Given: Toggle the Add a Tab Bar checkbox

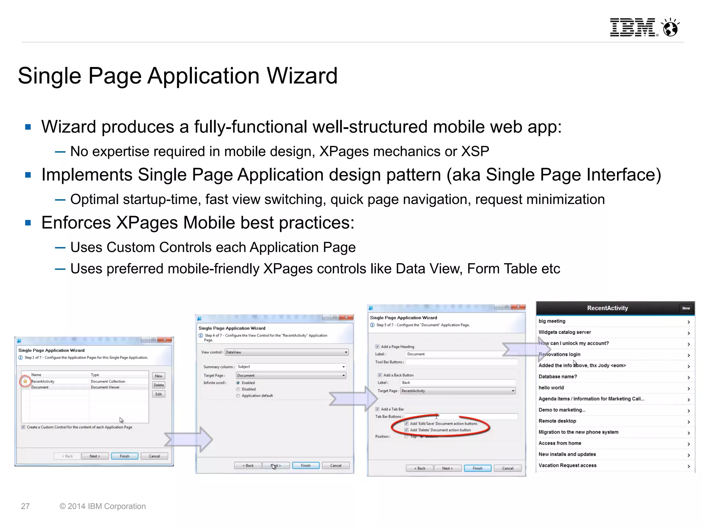Looking at the screenshot, I should (377, 409).
